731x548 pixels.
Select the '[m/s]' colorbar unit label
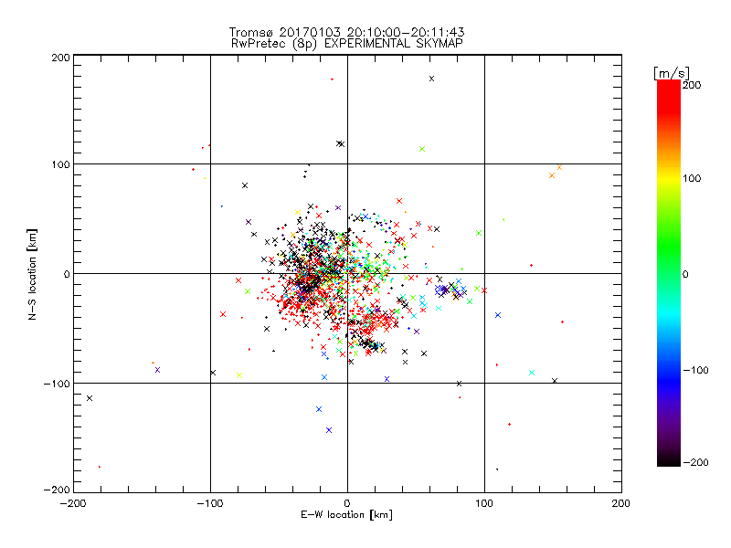click(x=672, y=73)
